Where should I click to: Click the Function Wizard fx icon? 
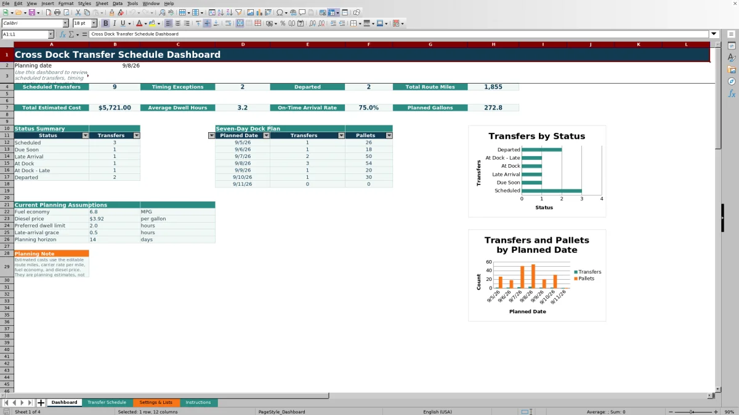(62, 34)
